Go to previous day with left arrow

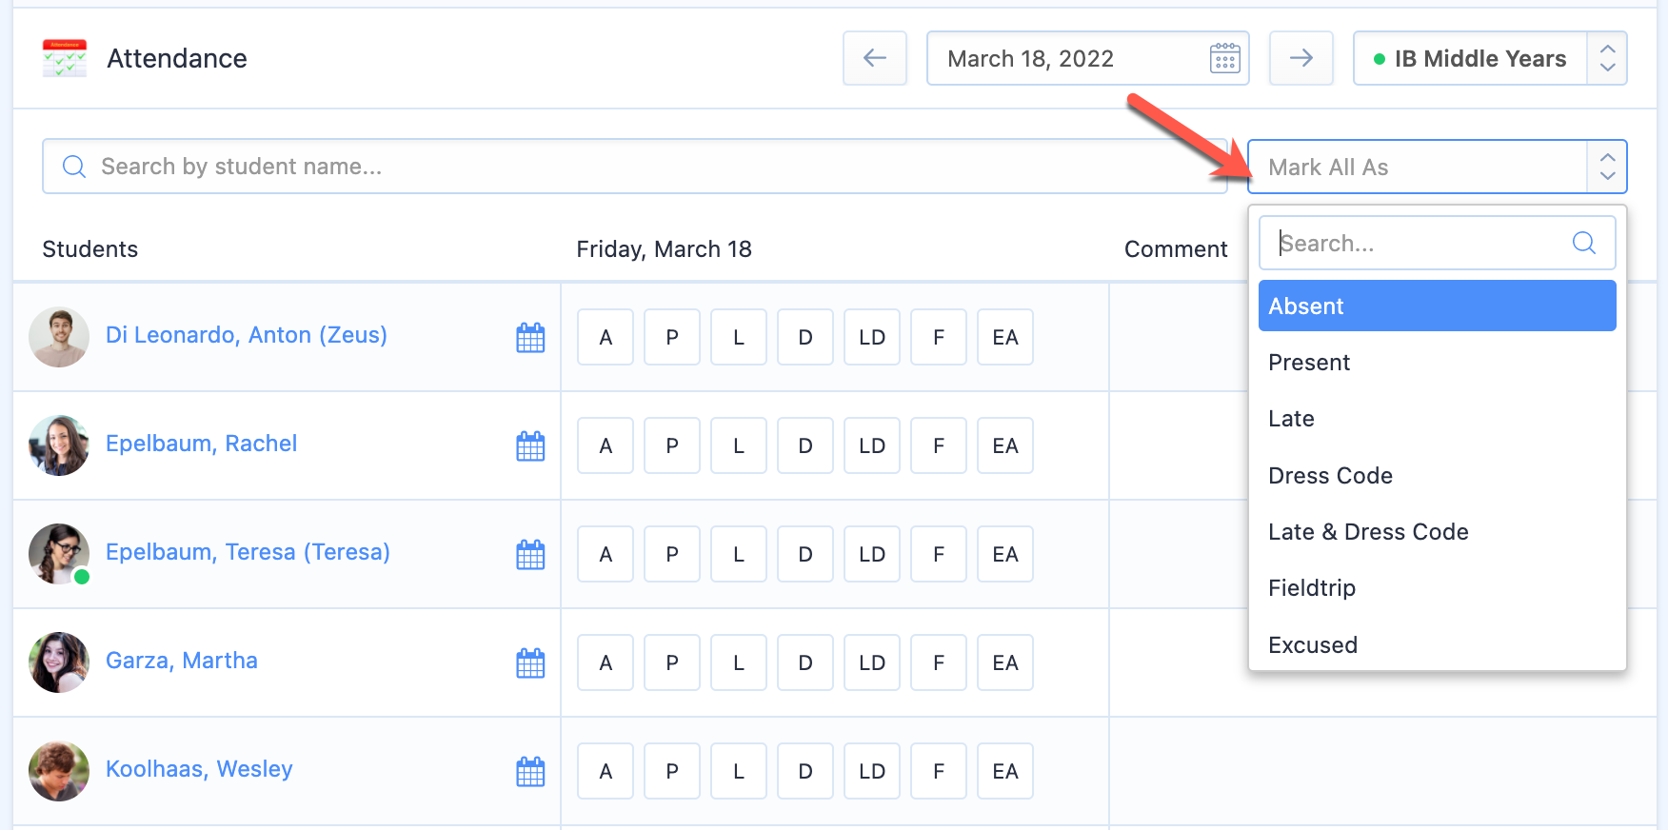(874, 58)
